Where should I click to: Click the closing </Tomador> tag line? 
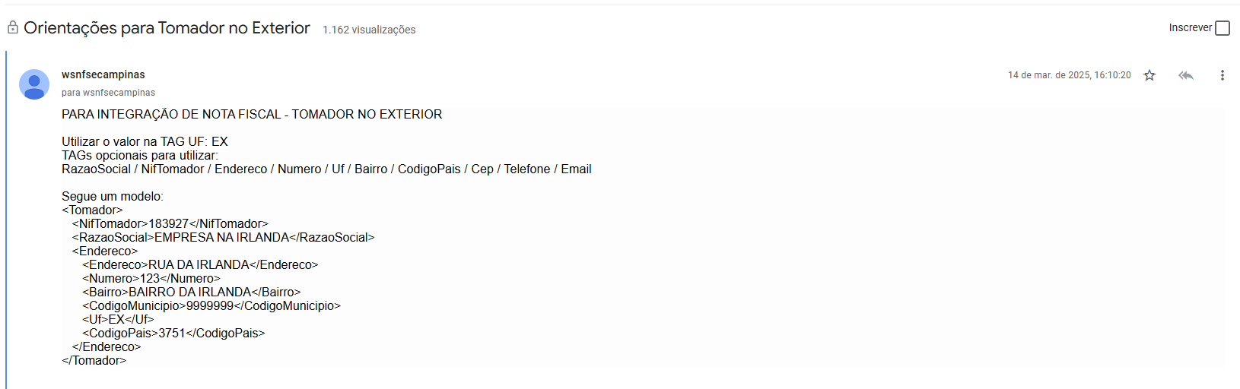(94, 360)
